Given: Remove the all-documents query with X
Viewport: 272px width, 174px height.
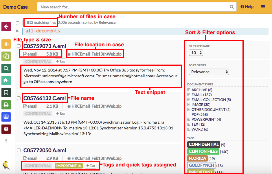Looking at the screenshot, I should (17, 31).
